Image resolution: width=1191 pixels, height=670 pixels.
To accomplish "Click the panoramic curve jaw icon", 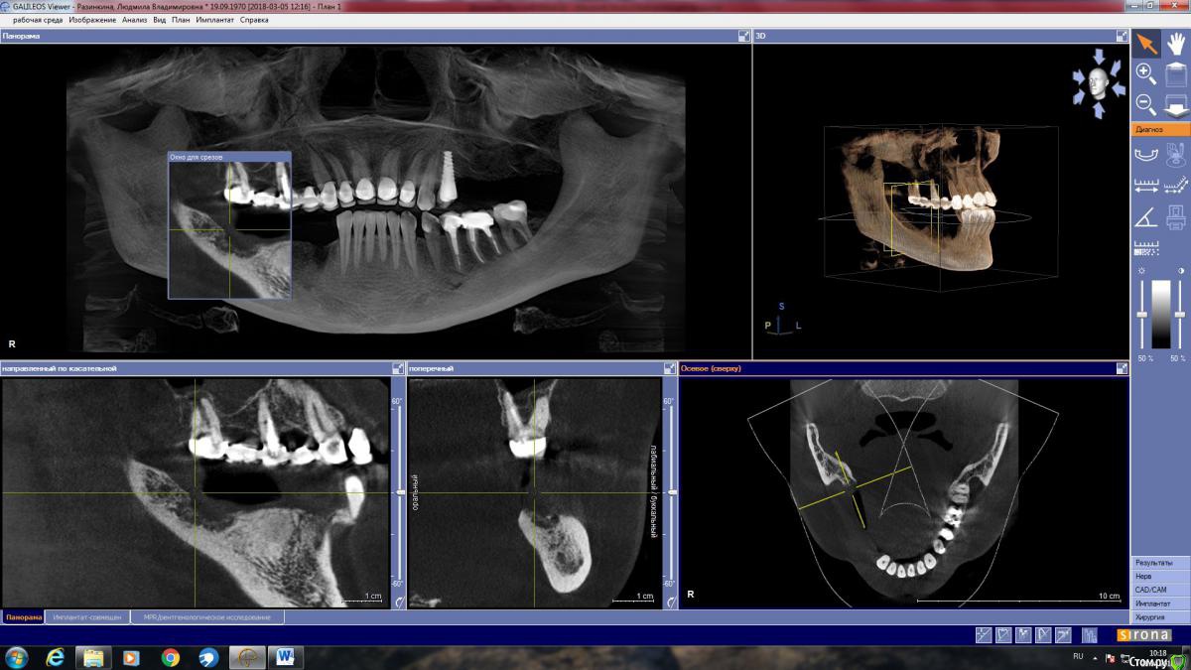I will point(1145,153).
